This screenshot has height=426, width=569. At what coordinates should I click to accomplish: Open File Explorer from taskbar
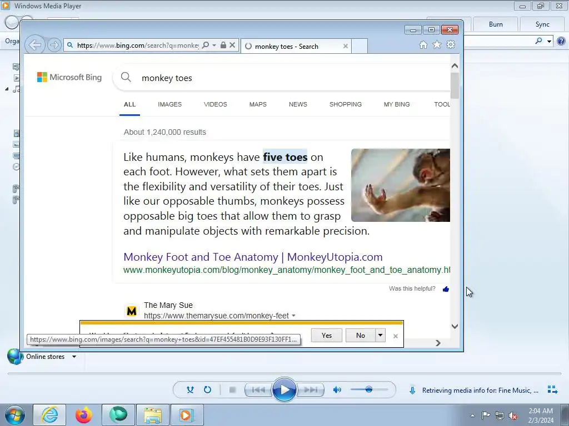coord(153,415)
